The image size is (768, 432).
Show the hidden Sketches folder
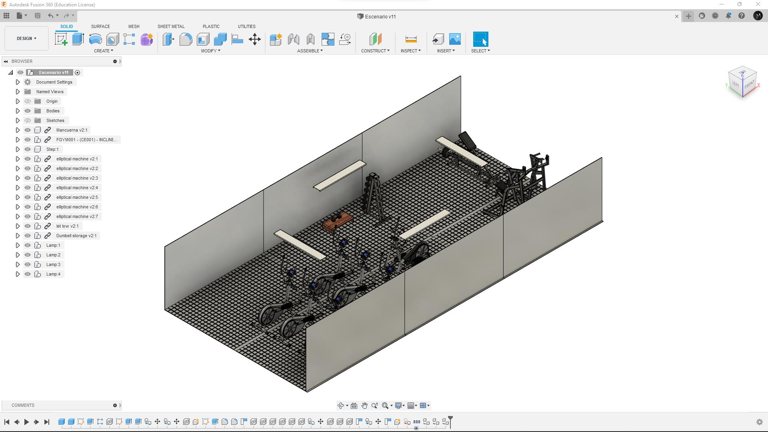[28, 120]
